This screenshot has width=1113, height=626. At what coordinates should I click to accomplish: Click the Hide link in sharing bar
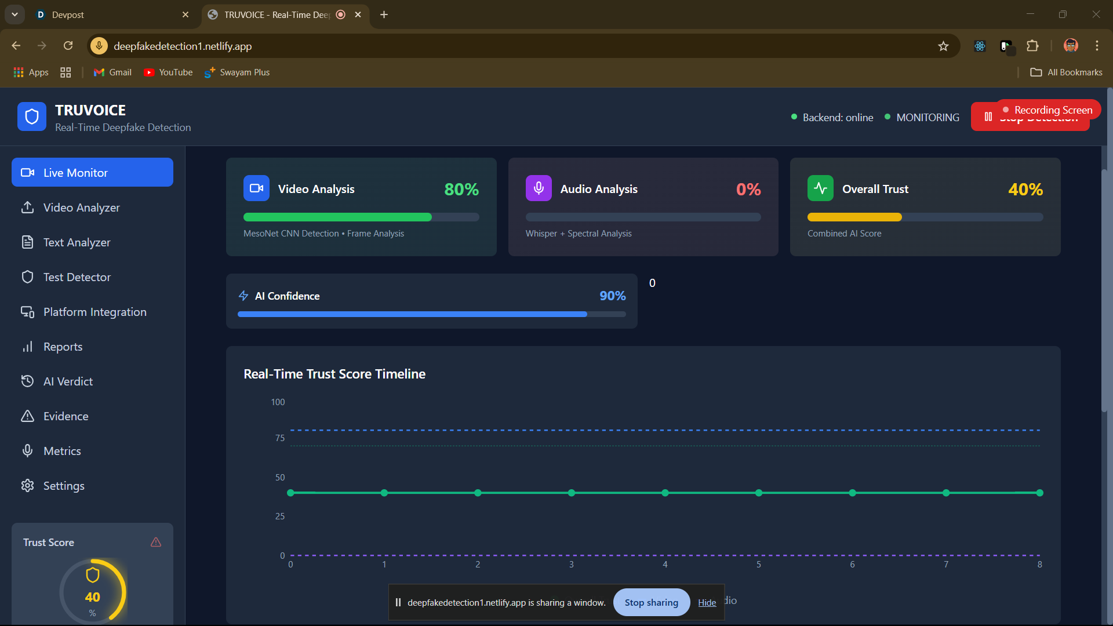(x=707, y=603)
